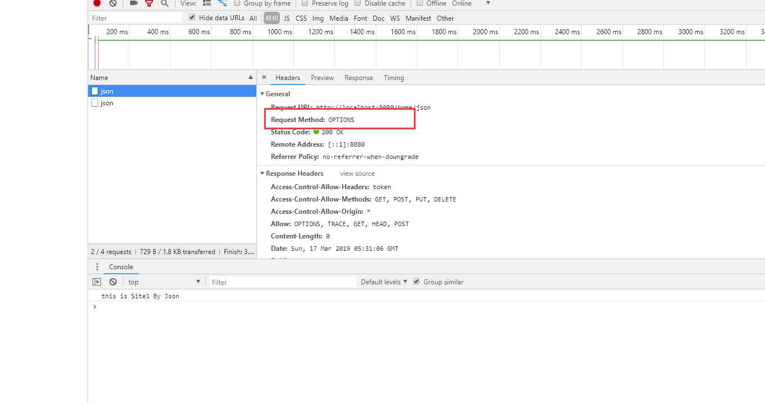Select the file icon of highlighted json request
This screenshot has width=765, height=403.
pyautogui.click(x=95, y=91)
